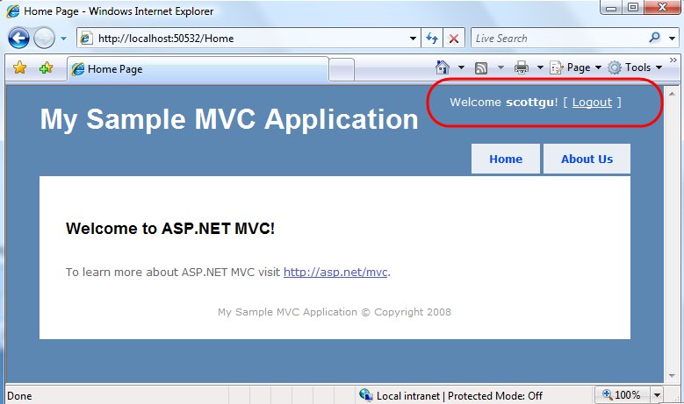Expand the Print options dropdown arrow
The width and height of the screenshot is (684, 404).
point(540,67)
